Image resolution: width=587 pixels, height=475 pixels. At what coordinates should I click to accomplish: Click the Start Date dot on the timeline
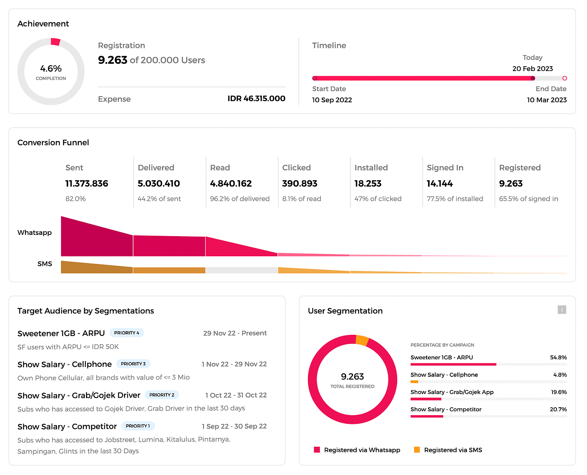tap(315, 78)
